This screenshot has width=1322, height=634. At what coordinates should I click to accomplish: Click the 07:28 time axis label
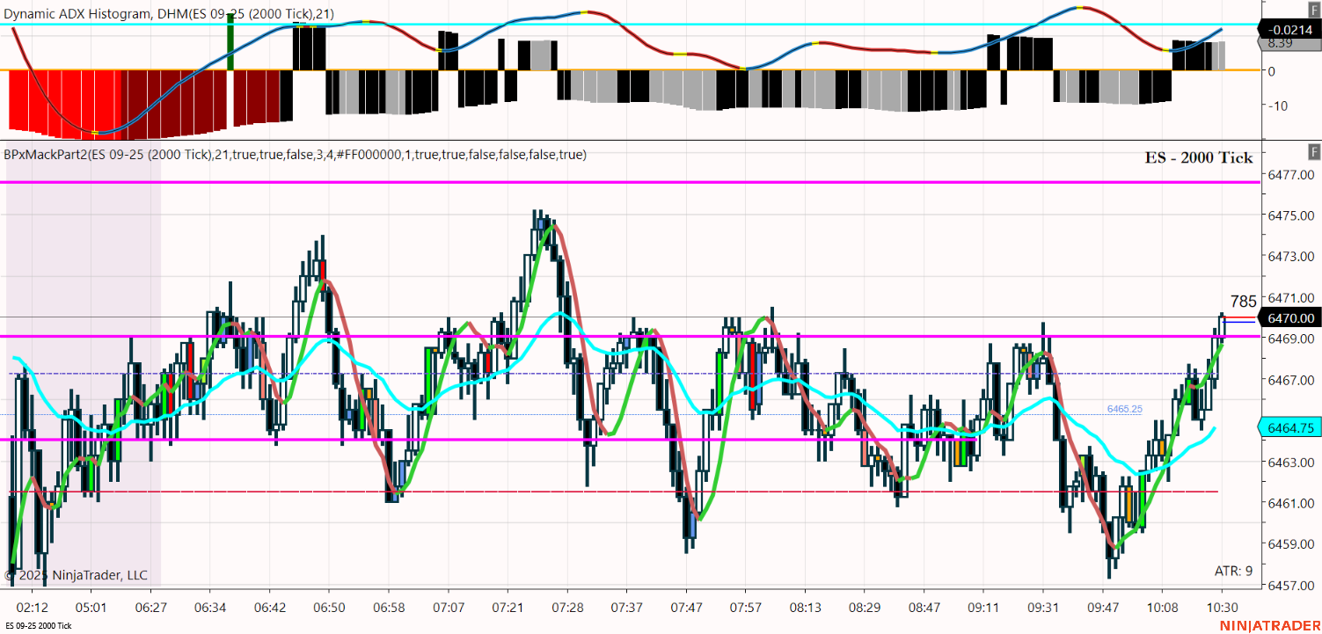tap(567, 607)
